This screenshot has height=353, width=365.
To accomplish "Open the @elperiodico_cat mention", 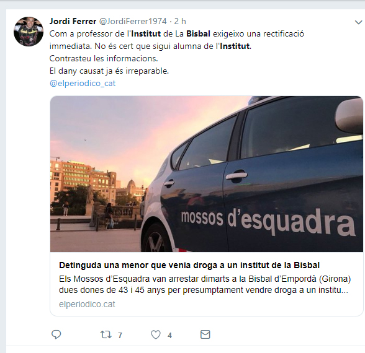I will point(83,83).
